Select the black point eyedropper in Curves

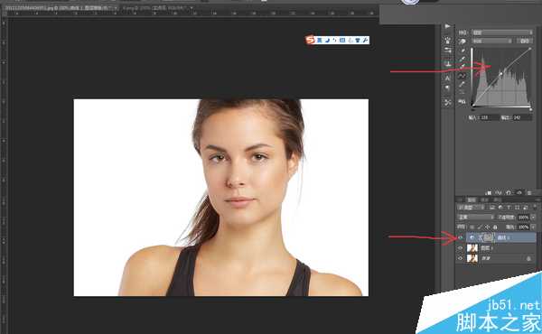463,51
